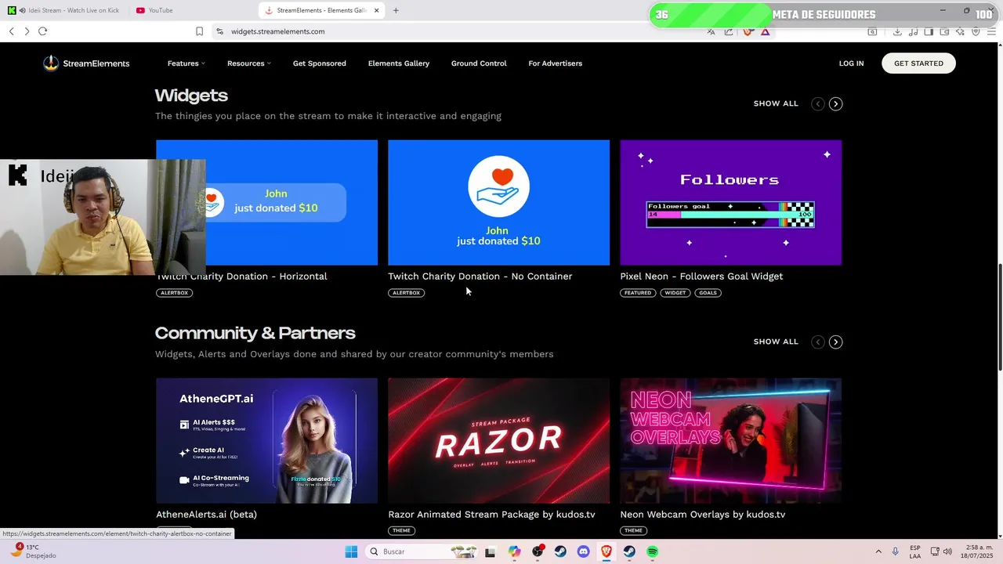Expand the Resources menu dropdown
This screenshot has width=1003, height=564.
click(x=248, y=63)
